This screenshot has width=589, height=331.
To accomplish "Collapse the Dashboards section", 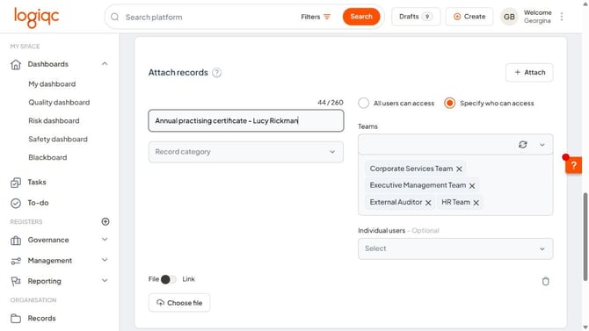I will tap(105, 64).
